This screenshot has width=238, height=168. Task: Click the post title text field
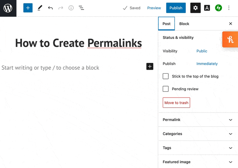tap(79, 43)
